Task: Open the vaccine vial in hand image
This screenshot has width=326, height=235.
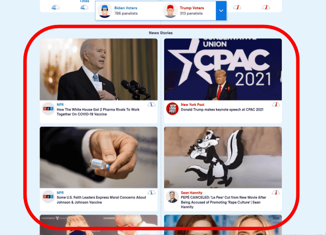Action: point(98,157)
